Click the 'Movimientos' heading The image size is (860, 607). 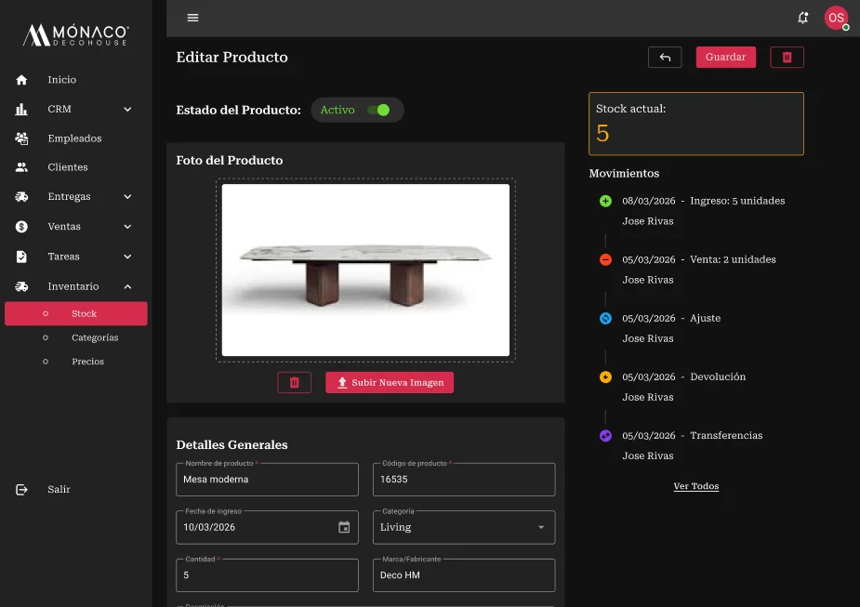(x=624, y=174)
